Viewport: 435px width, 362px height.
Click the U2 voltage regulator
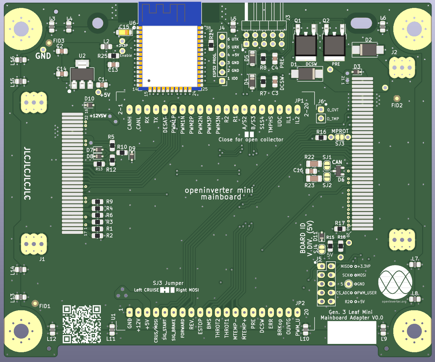tap(82, 74)
